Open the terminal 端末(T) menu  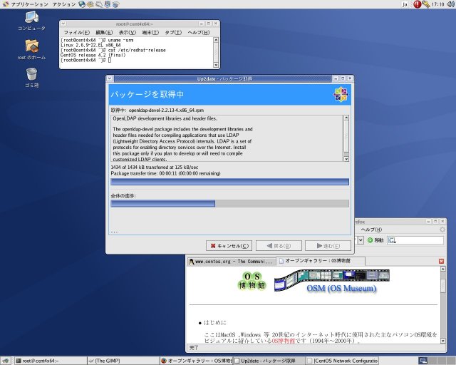(150, 32)
